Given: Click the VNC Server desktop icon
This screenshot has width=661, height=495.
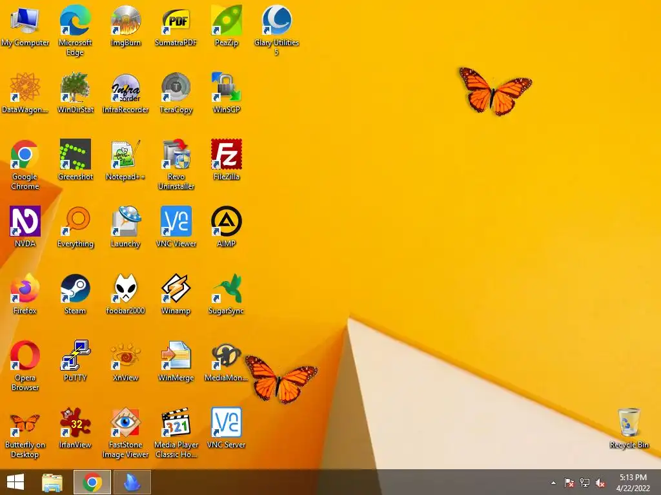Looking at the screenshot, I should (x=227, y=423).
